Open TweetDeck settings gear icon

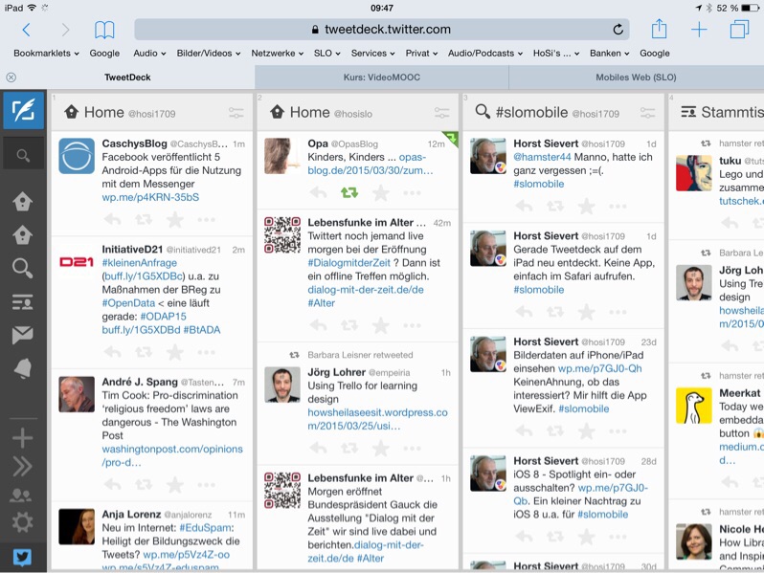pos(22,522)
